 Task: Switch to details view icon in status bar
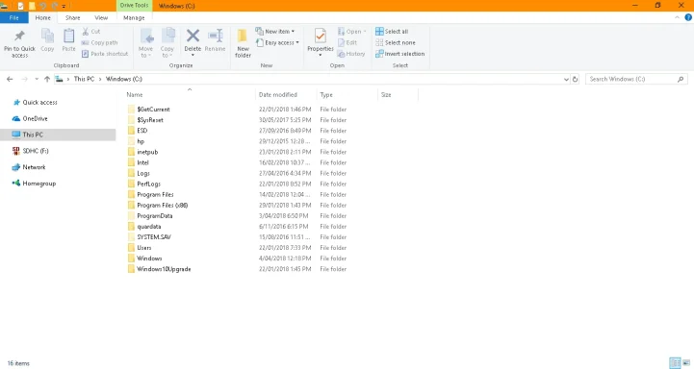675,363
